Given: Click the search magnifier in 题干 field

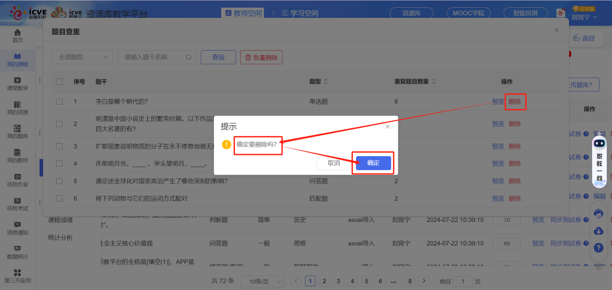Looking at the screenshot, I should click(x=189, y=57).
